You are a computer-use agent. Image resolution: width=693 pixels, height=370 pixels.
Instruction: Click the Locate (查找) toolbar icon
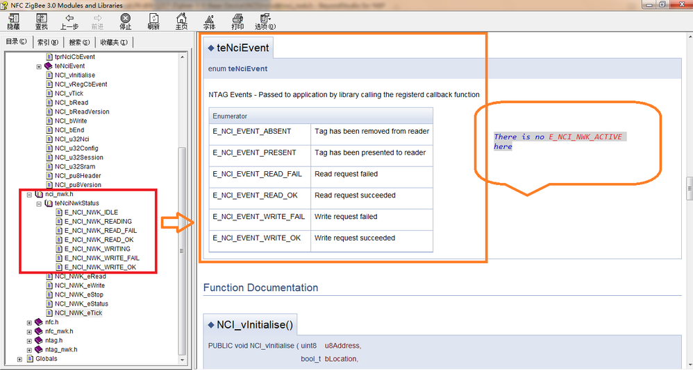pos(42,21)
